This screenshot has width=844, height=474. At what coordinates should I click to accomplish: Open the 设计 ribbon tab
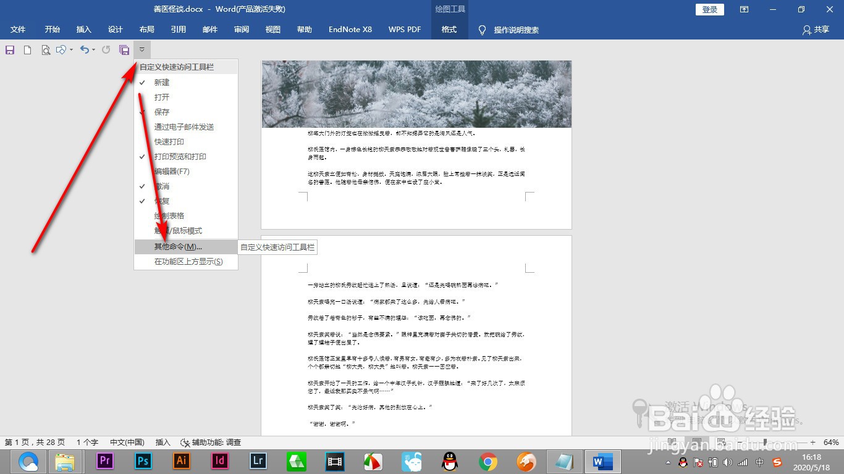click(116, 29)
